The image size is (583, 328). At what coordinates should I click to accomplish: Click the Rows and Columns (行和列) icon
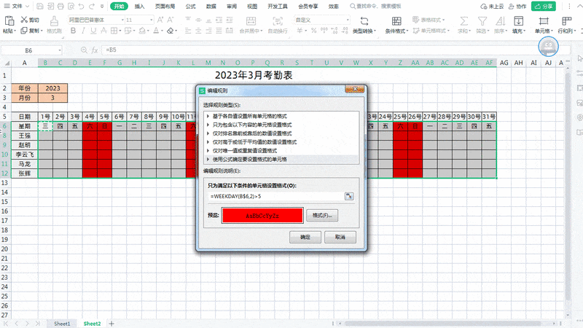coord(567,21)
